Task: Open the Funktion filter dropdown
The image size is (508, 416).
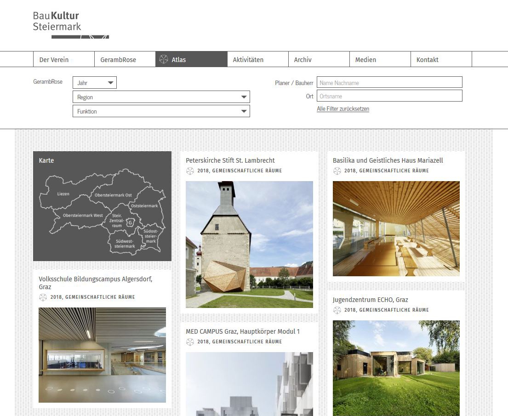Action: click(161, 111)
